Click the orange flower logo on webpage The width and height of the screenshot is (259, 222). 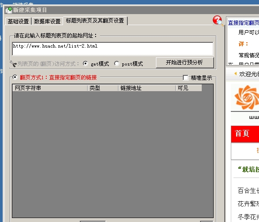point(247,97)
